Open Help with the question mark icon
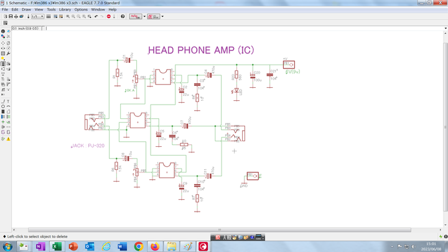Image resolution: width=448 pixels, height=252 pixels. pos(123,16)
